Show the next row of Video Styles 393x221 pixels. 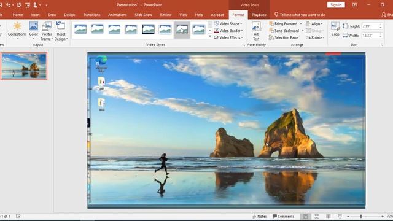[x=210, y=31]
